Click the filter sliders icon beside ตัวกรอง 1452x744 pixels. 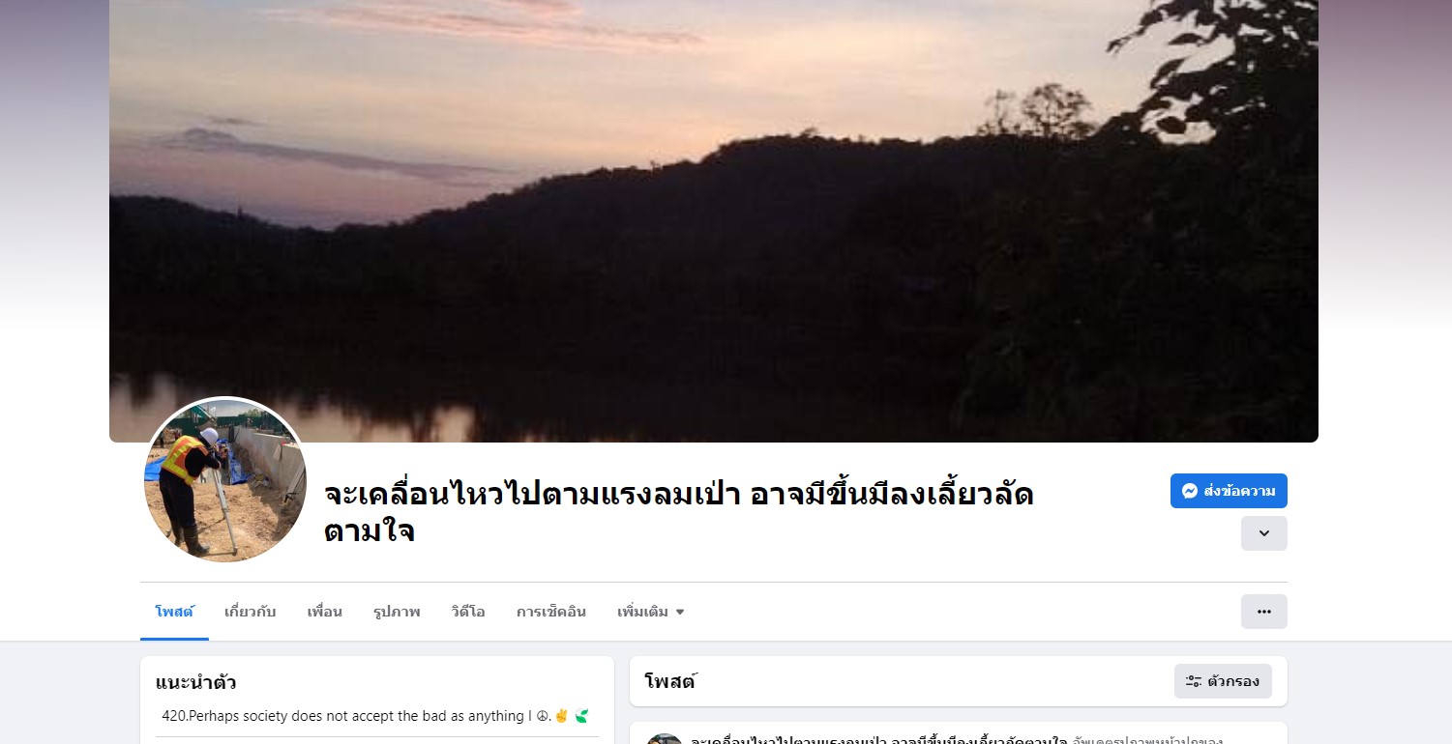click(x=1194, y=681)
